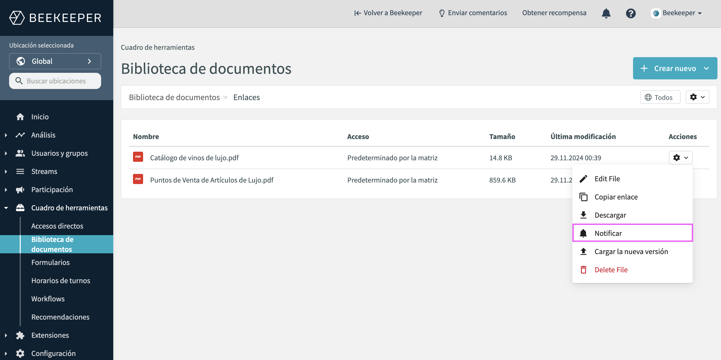
Task: Click the Todos filter button
Action: [x=660, y=97]
